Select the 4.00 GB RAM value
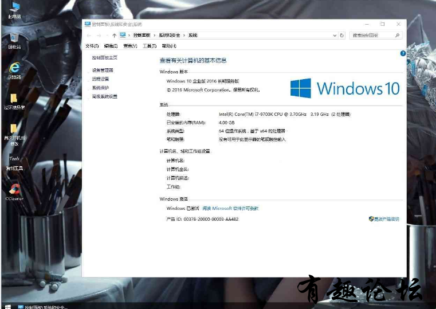This screenshot has height=309, width=436. 227,123
